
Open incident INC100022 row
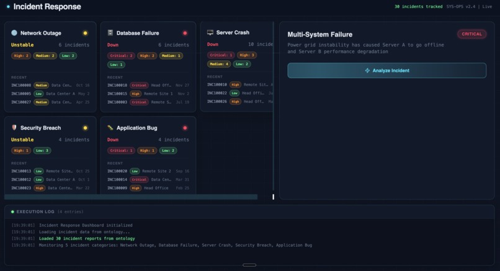[x=240, y=93]
